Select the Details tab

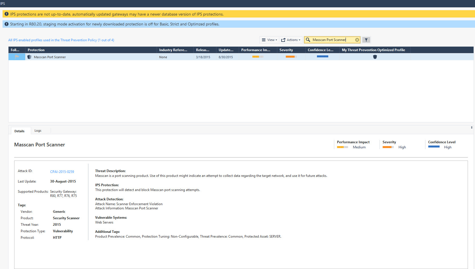tap(20, 131)
